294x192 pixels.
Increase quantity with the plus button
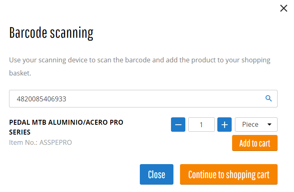(x=224, y=124)
